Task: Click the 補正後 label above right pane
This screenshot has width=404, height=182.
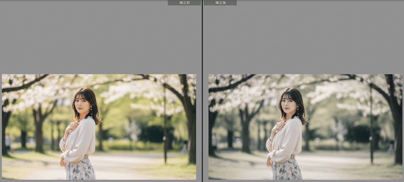Action: pos(220,3)
